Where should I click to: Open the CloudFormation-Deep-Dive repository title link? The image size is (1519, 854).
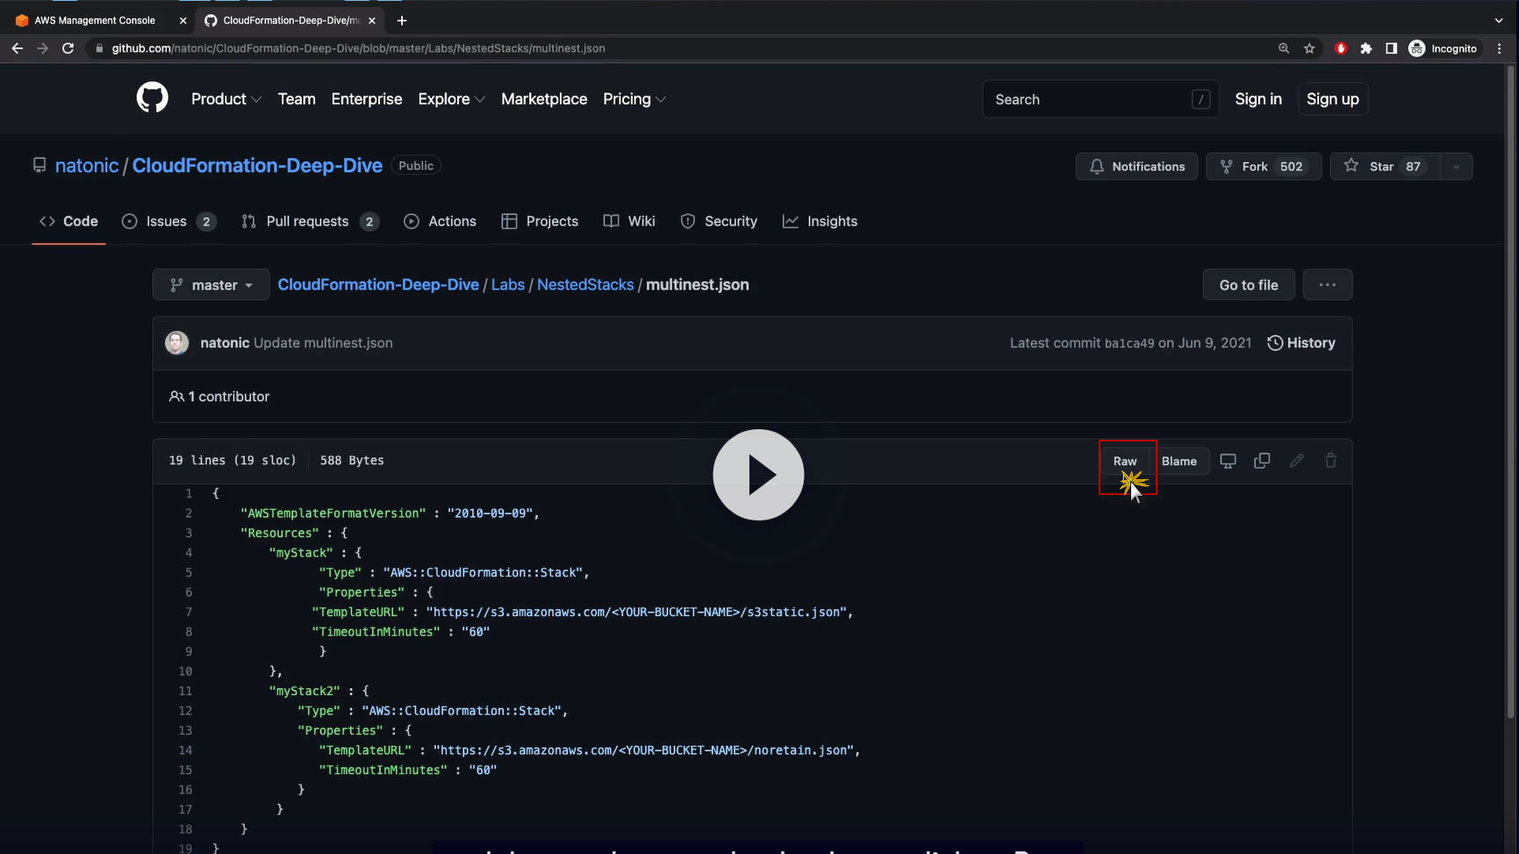pos(257,166)
